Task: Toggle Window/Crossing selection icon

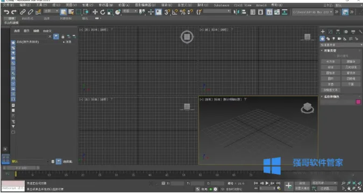Action: coord(86,12)
